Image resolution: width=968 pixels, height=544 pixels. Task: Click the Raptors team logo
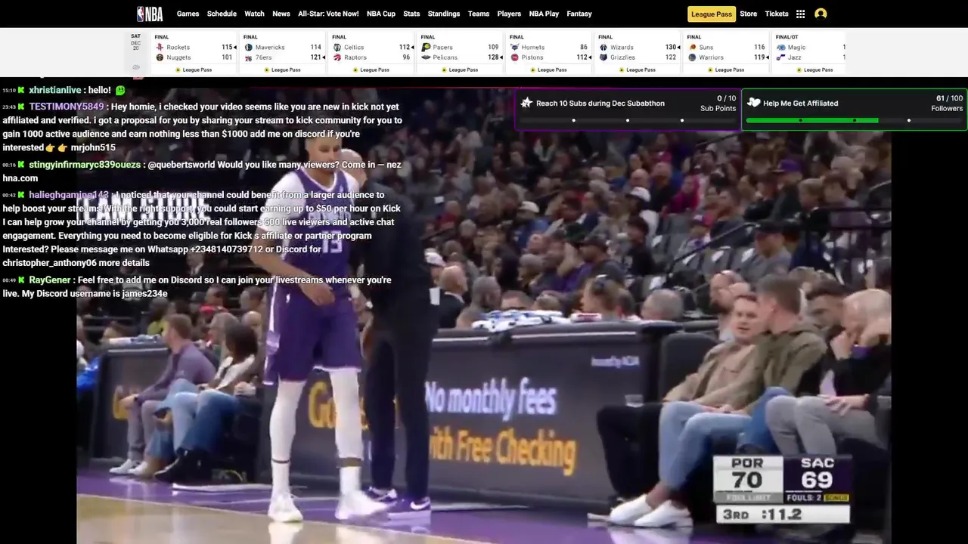pyautogui.click(x=337, y=57)
